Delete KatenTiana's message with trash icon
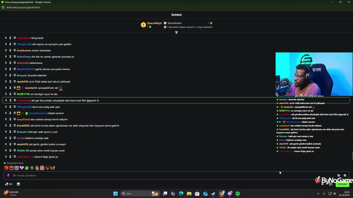Image resolution: width=353 pixels, height=198 pixels. click(6, 57)
